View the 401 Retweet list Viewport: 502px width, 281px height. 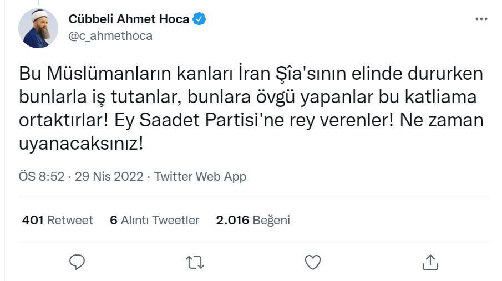pyautogui.click(x=57, y=220)
